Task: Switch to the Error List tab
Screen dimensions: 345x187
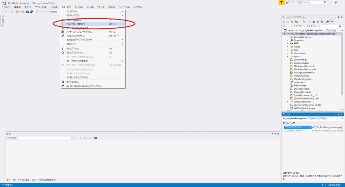Action: pos(11,180)
